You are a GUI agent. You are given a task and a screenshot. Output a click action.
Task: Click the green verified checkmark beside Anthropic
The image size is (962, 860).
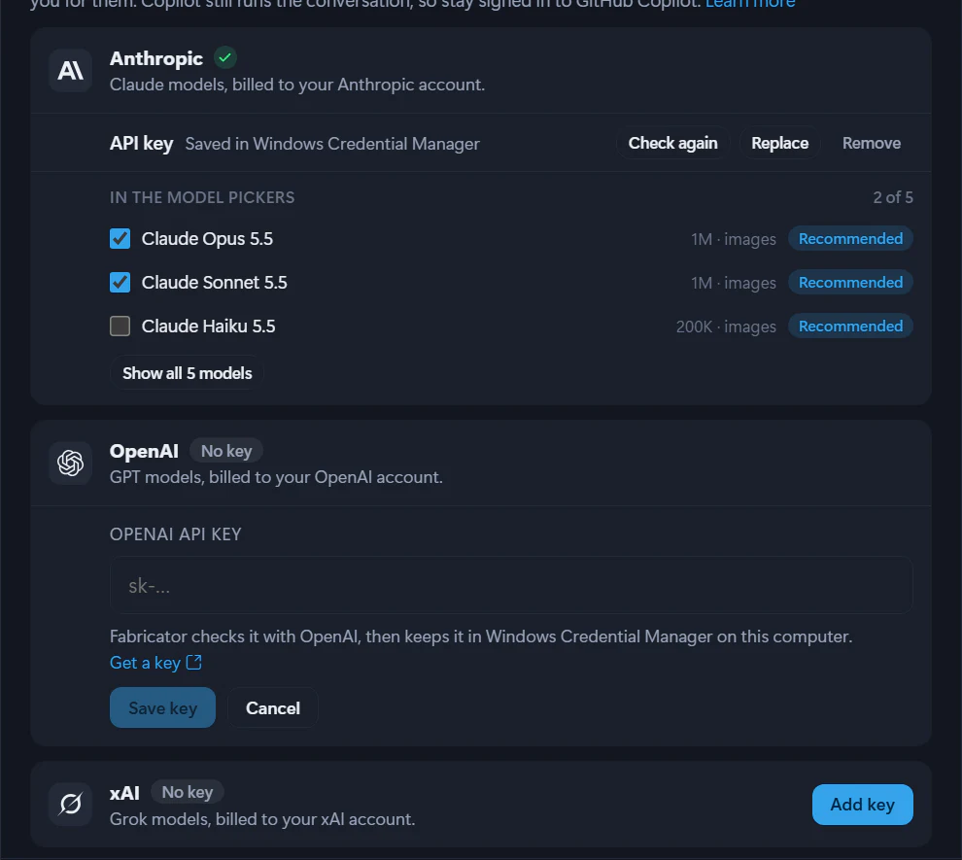[x=225, y=57]
